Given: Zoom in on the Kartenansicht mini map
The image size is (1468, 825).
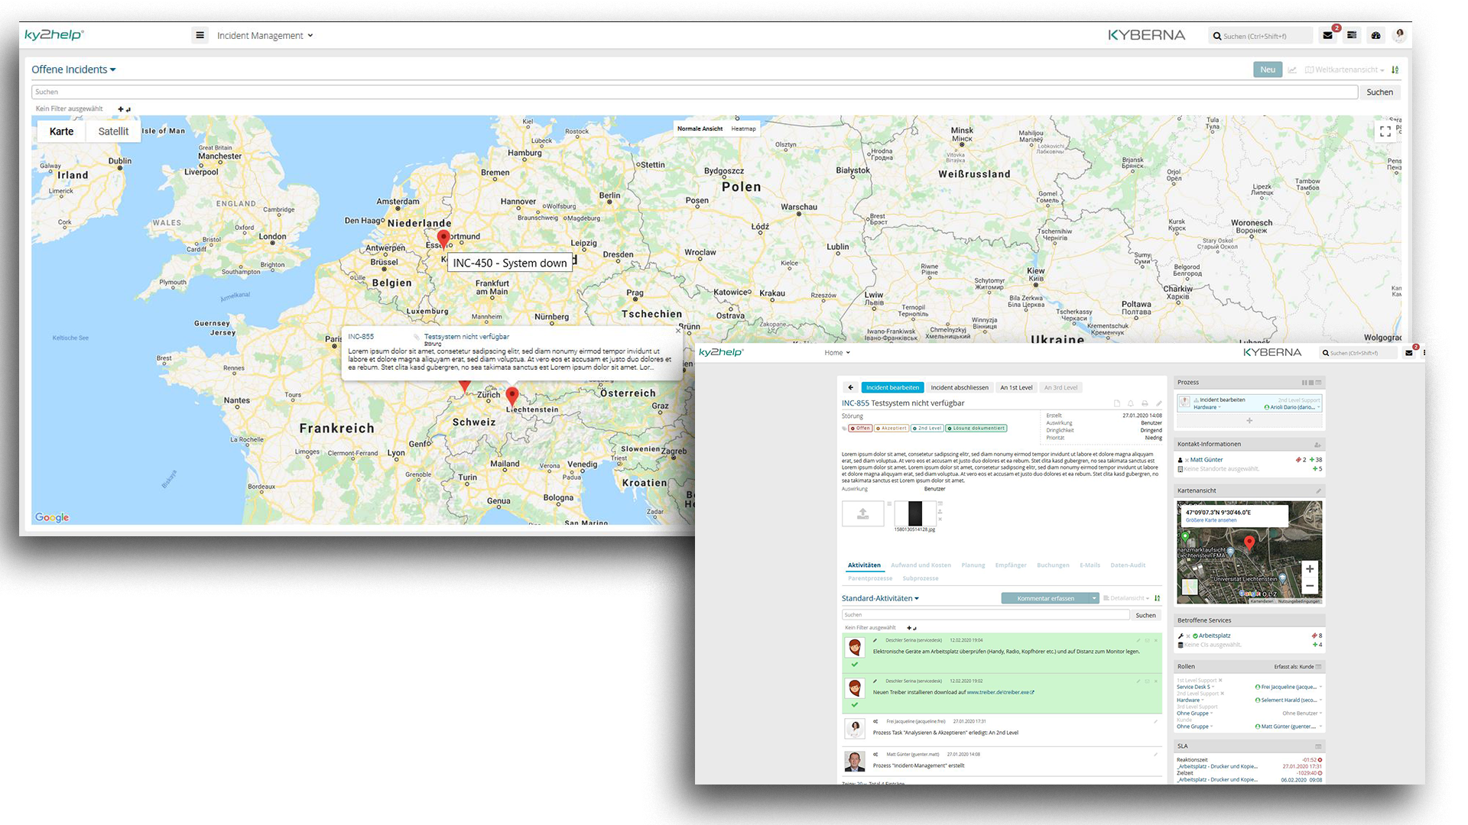Looking at the screenshot, I should (1309, 569).
